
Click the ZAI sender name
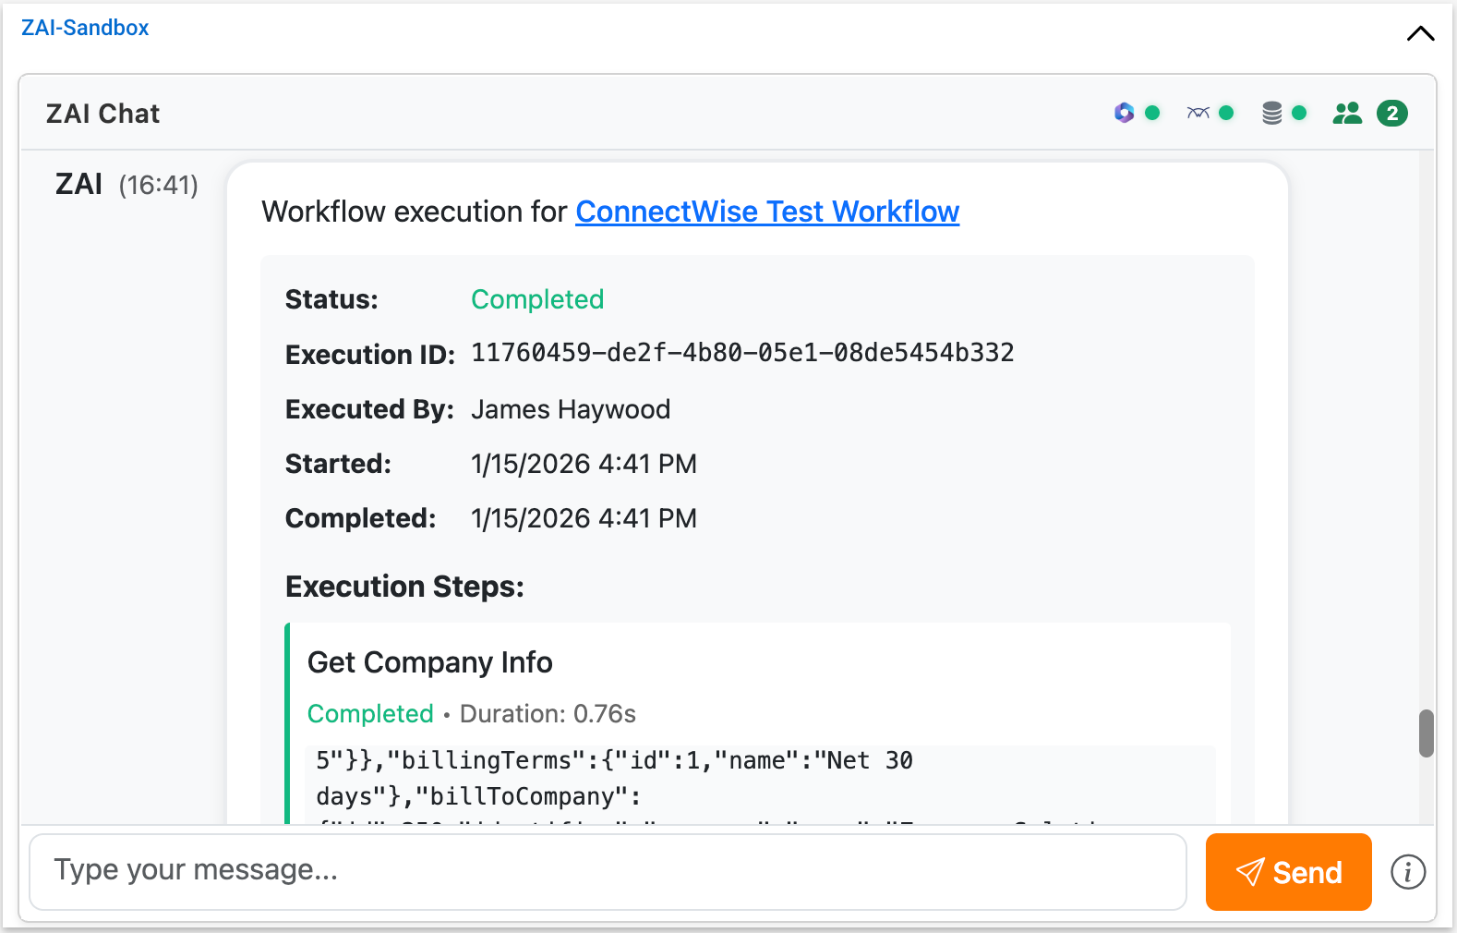click(x=78, y=184)
